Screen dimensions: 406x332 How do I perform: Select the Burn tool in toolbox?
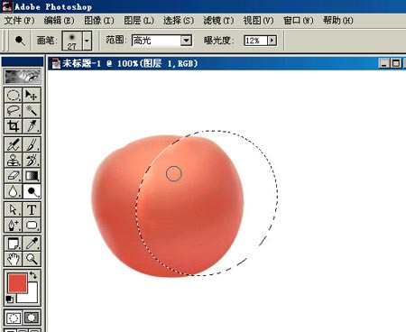click(x=32, y=191)
